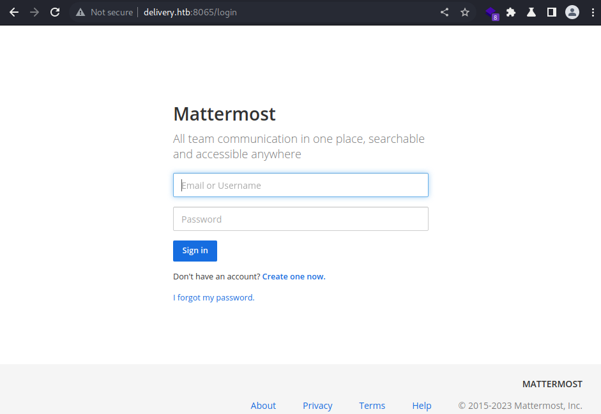Go back to the previous page

pos(14,12)
